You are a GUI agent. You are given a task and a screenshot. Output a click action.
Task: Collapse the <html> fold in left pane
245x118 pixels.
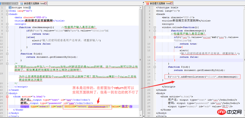(x=7, y=11)
